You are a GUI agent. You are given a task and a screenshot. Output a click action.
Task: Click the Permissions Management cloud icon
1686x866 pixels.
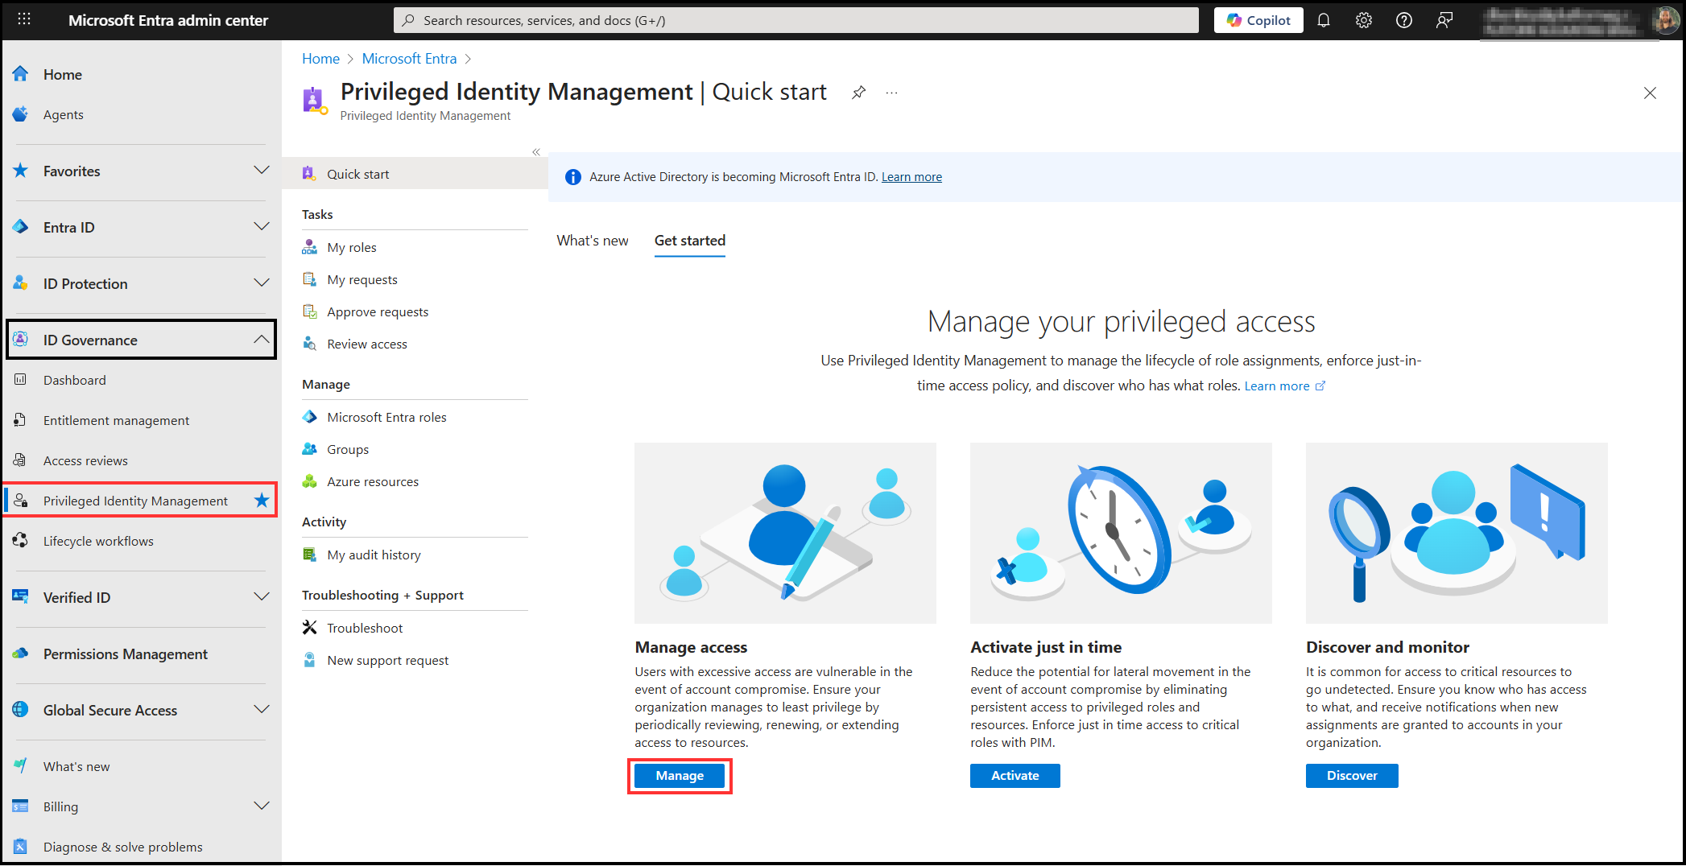[21, 654]
